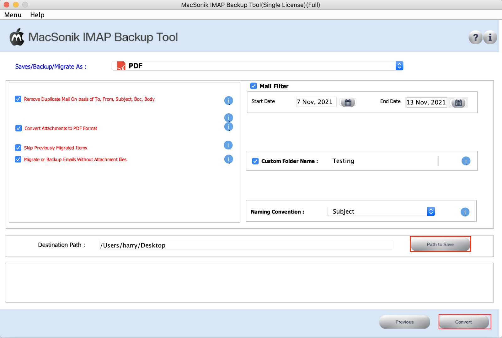Image resolution: width=502 pixels, height=338 pixels.
Task: Show info for Migrate Without Attachment files
Action: tap(229, 159)
